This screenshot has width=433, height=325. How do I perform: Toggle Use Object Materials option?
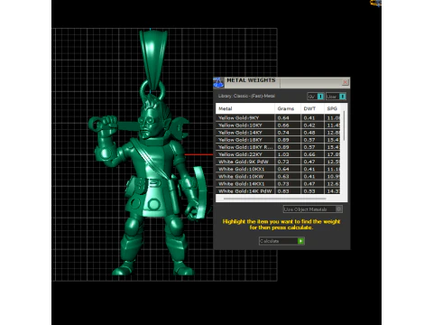(313, 209)
